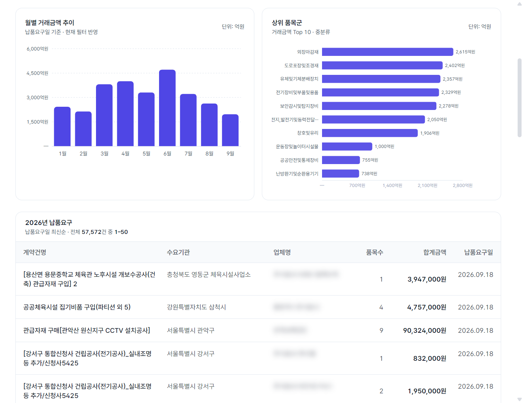This screenshot has height=403, width=523.
Task: Open the 관악산 원신지구 CCTV 설치공사 contract
Action: [258, 330]
